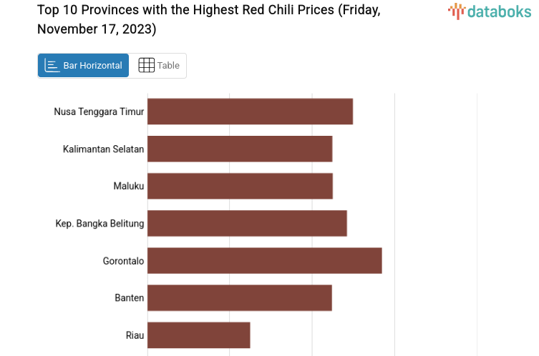This screenshot has height=356, width=539.
Task: Select the Bar Horizontal view tab
Action: tap(84, 65)
